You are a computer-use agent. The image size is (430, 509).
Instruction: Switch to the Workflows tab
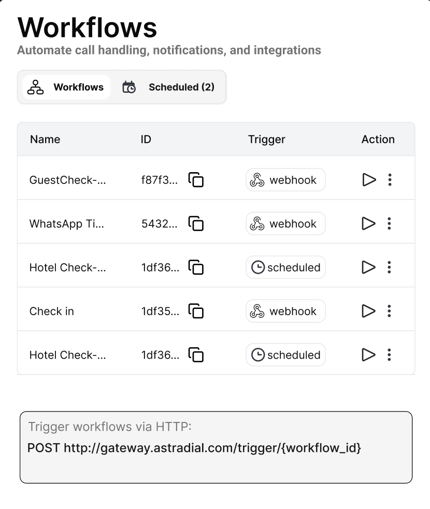click(66, 87)
